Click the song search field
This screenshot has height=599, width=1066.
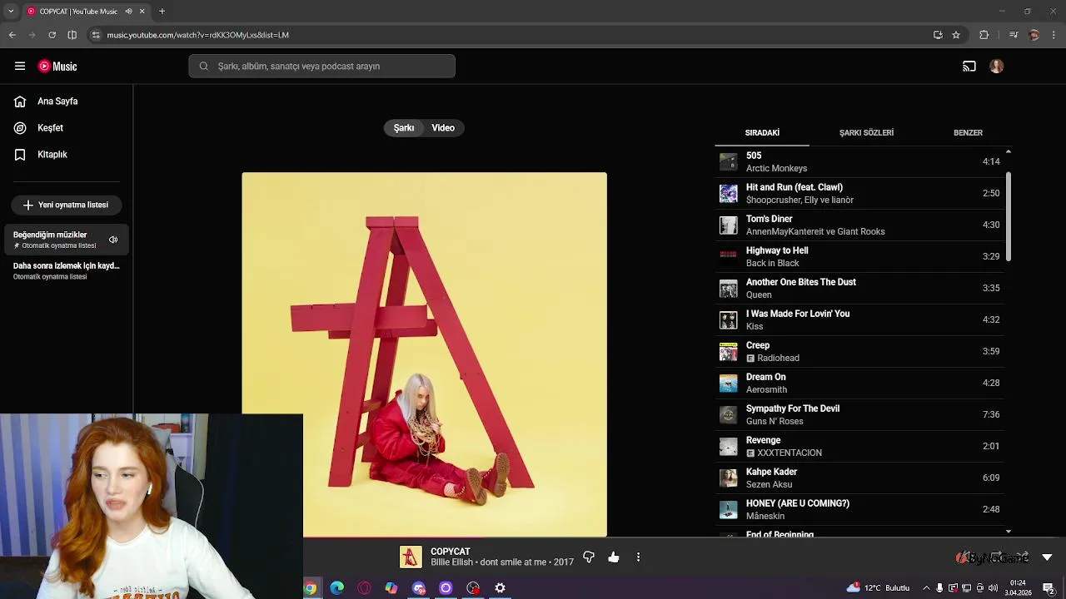coord(321,67)
